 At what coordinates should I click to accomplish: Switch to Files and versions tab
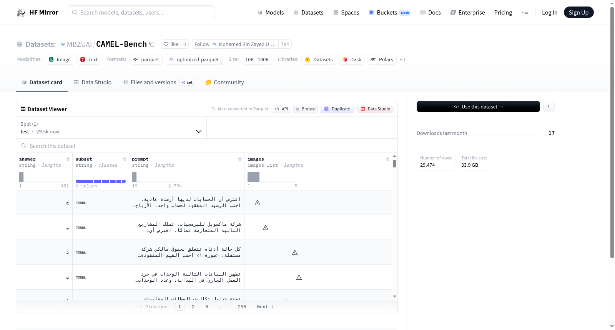click(158, 82)
